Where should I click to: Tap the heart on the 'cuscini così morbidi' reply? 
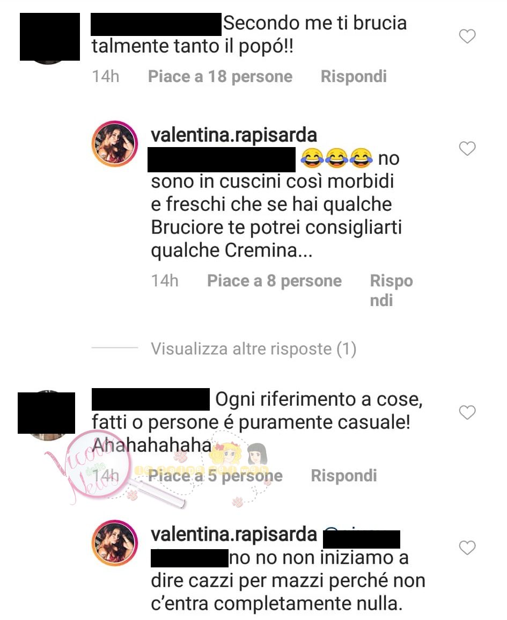(x=467, y=148)
